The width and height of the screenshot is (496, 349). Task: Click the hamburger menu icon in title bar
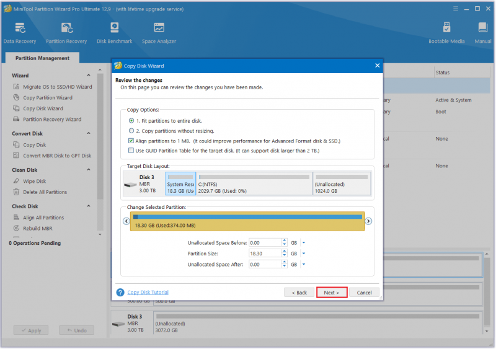tap(456, 9)
